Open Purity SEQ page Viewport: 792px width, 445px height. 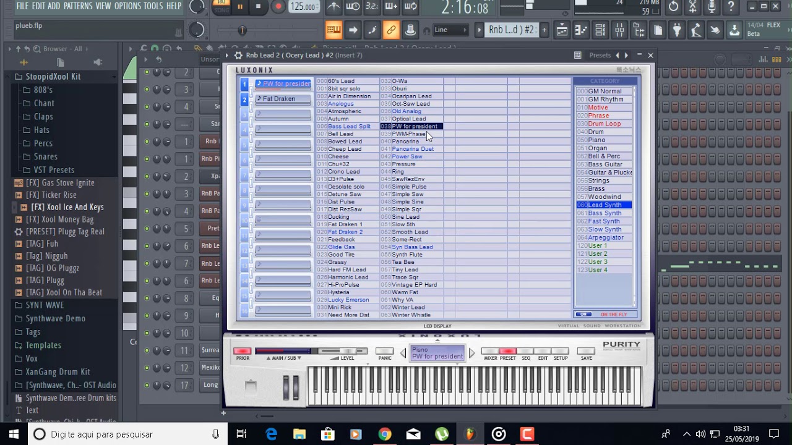525,351
